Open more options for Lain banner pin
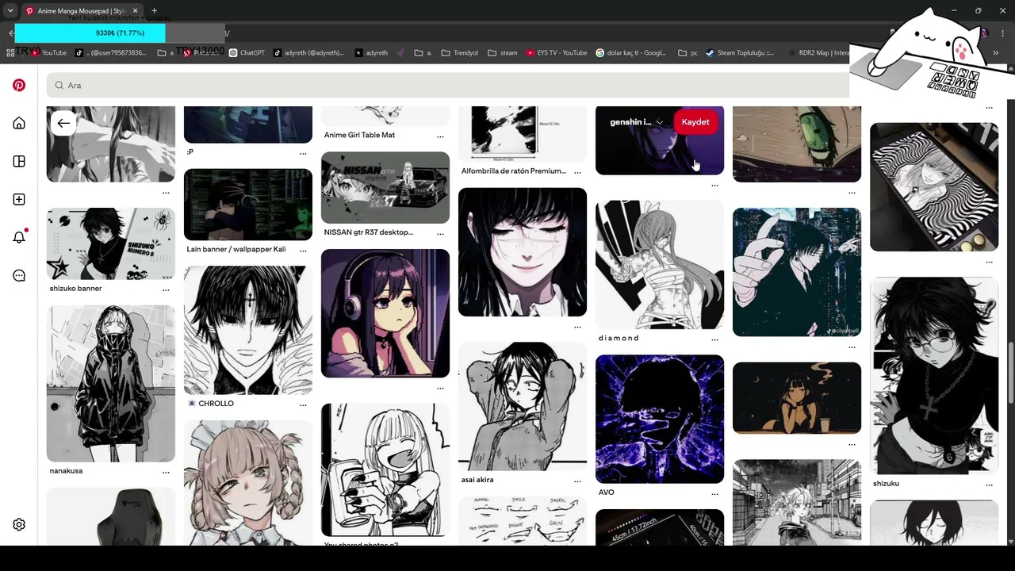 click(x=303, y=251)
